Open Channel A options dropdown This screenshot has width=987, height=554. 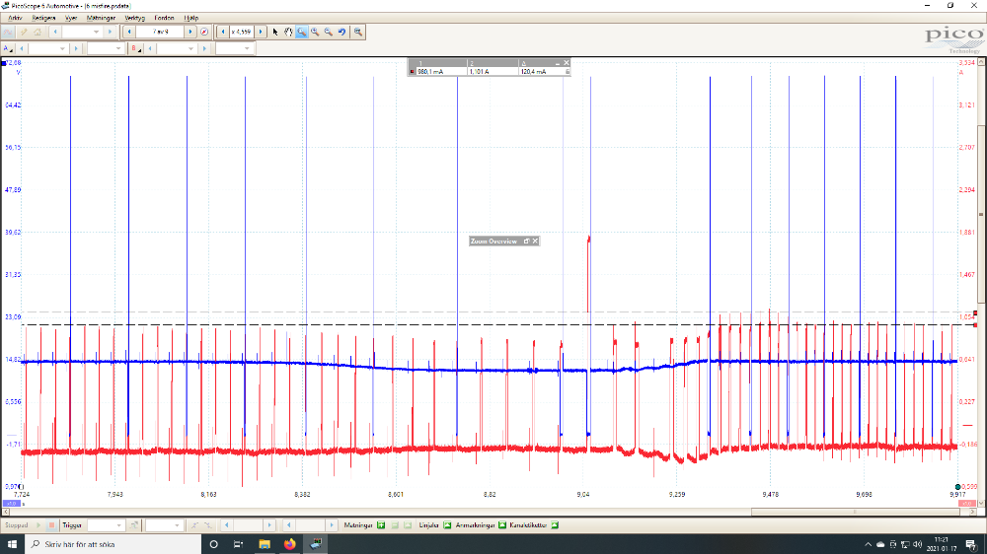tap(9, 48)
